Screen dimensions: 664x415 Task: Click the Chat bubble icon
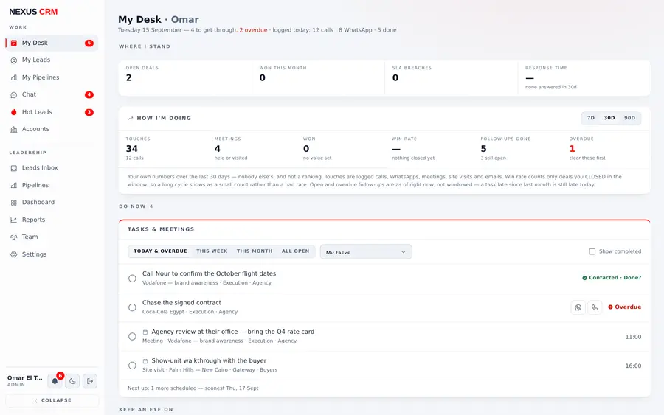coord(14,95)
